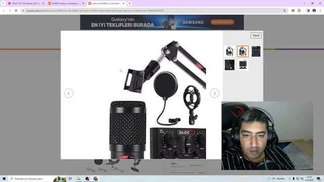Open the Windows Start menu

pos(4,178)
